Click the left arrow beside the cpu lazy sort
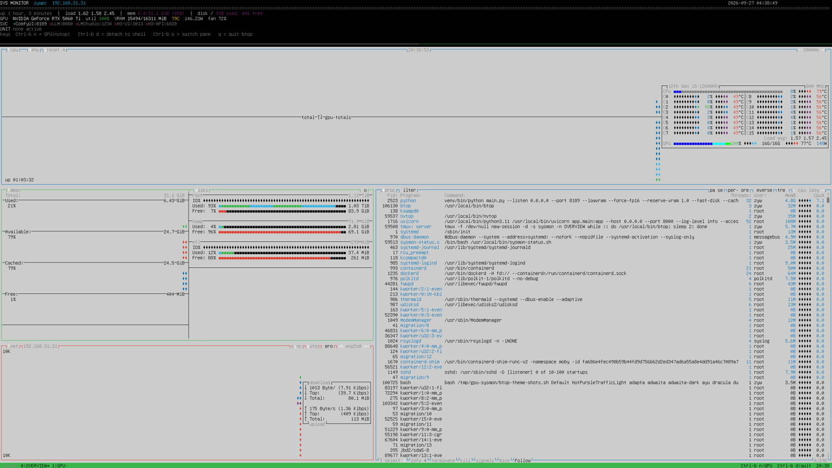 pyautogui.click(x=794, y=190)
